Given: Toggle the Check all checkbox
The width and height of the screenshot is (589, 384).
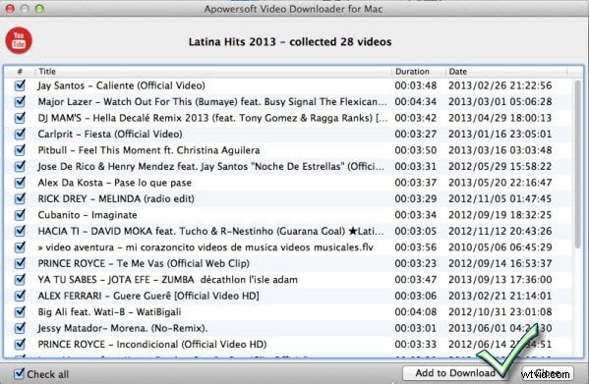Looking at the screenshot, I should [x=19, y=373].
